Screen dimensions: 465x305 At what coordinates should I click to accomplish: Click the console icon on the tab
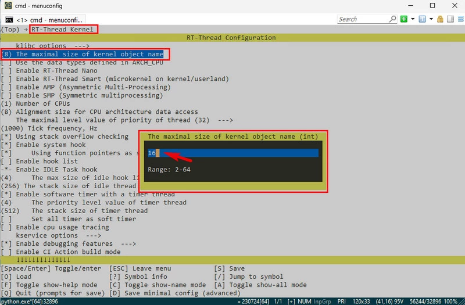click(9, 20)
